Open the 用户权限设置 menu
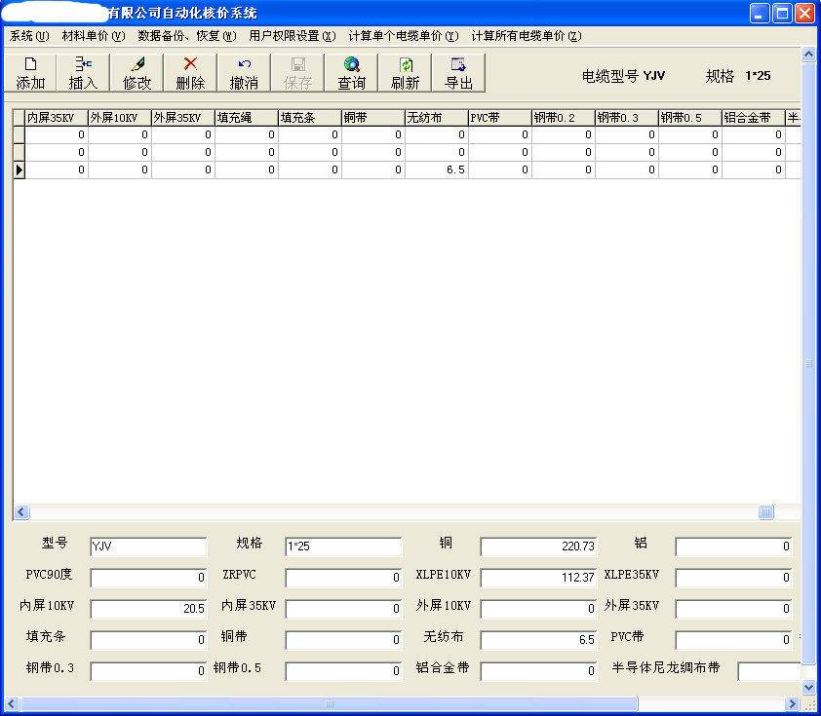 click(x=292, y=36)
